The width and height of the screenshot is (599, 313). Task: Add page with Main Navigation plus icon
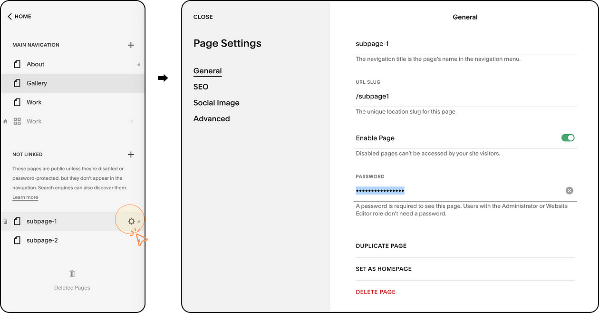131,45
